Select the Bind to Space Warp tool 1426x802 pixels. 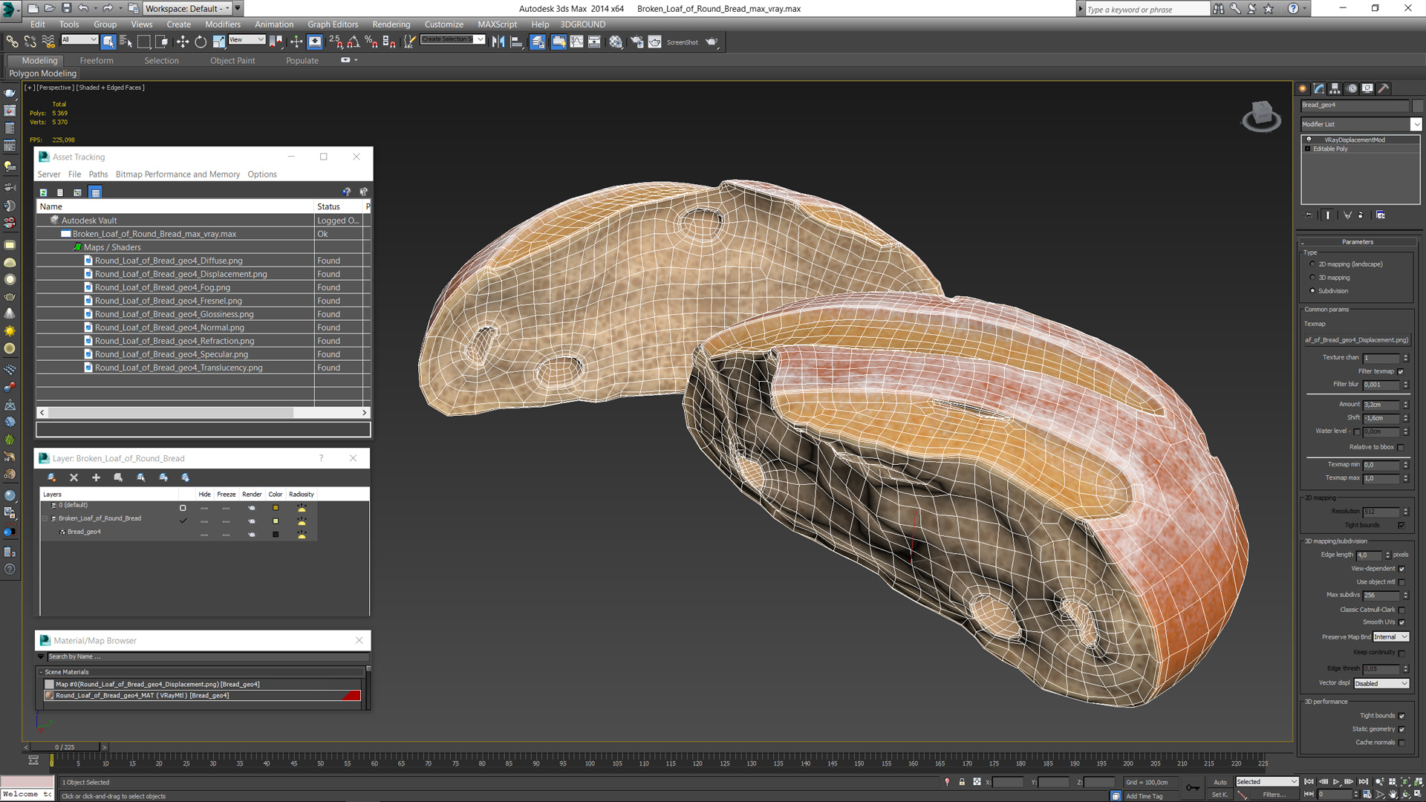coord(48,42)
